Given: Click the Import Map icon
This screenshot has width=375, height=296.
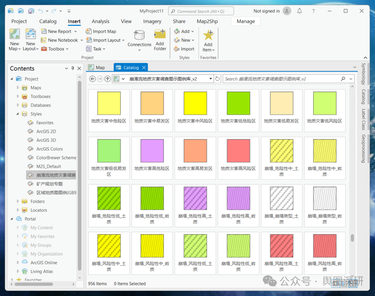Looking at the screenshot, I should [x=89, y=31].
